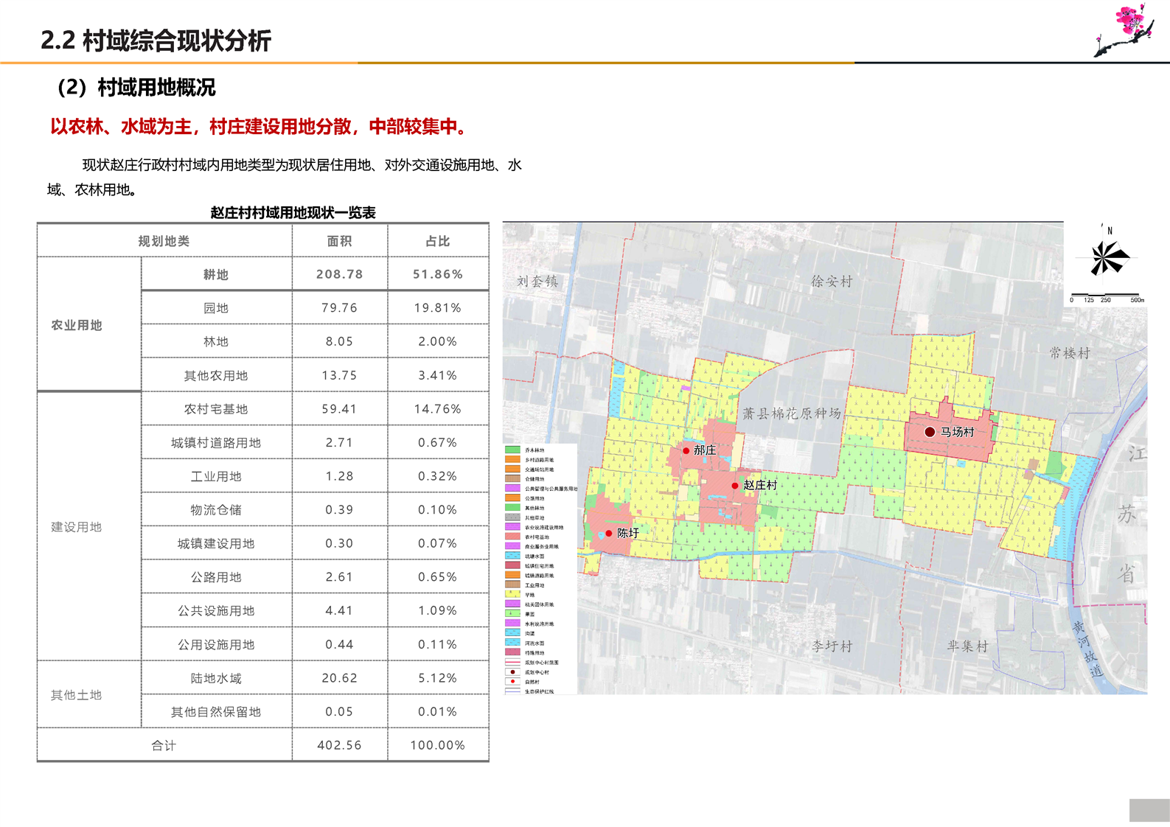Click the 自然村 red dot symbol in legend

512,682
